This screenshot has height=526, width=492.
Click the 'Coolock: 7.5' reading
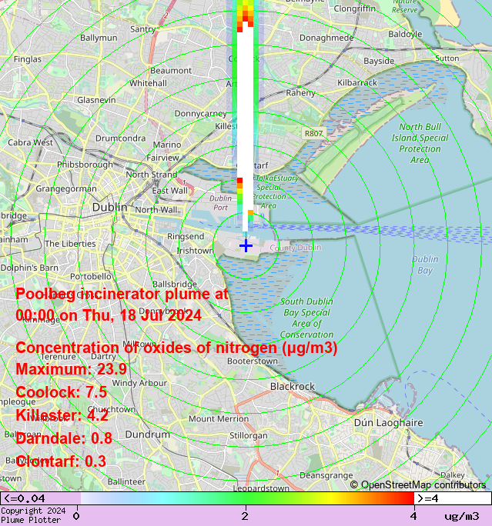61,392
